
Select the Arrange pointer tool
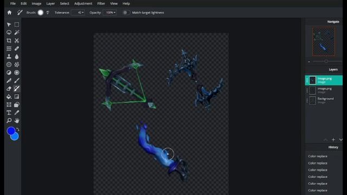(9, 24)
